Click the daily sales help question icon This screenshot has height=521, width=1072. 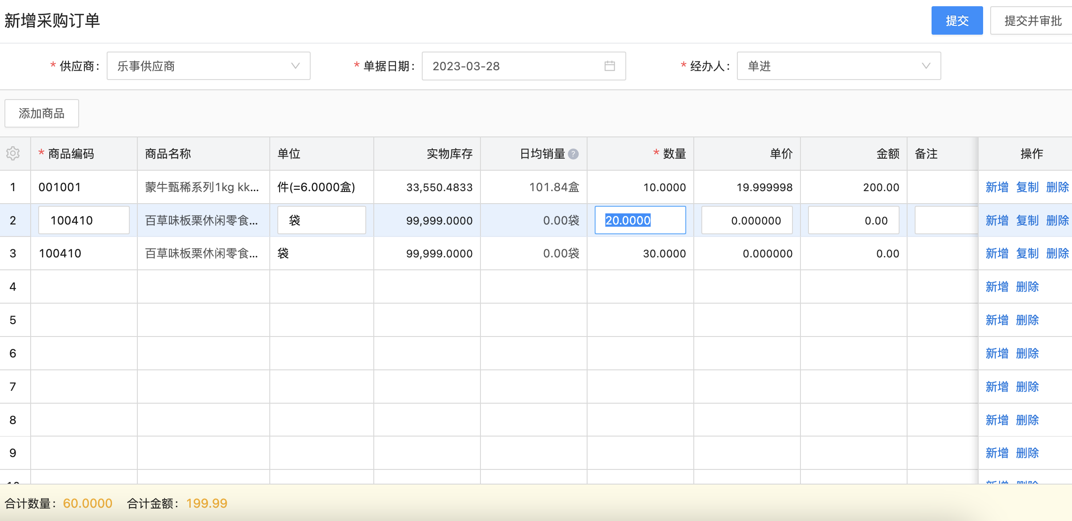point(573,154)
